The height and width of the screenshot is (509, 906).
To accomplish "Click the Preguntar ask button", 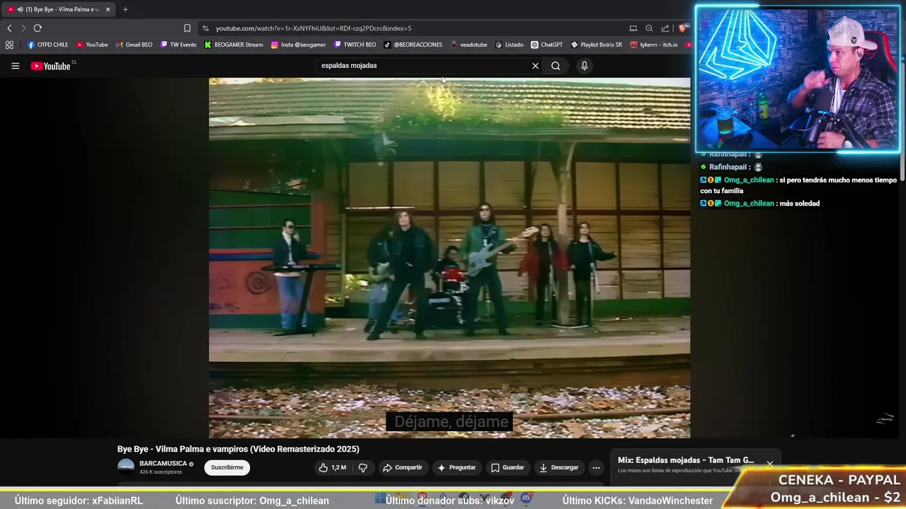I will click(457, 467).
